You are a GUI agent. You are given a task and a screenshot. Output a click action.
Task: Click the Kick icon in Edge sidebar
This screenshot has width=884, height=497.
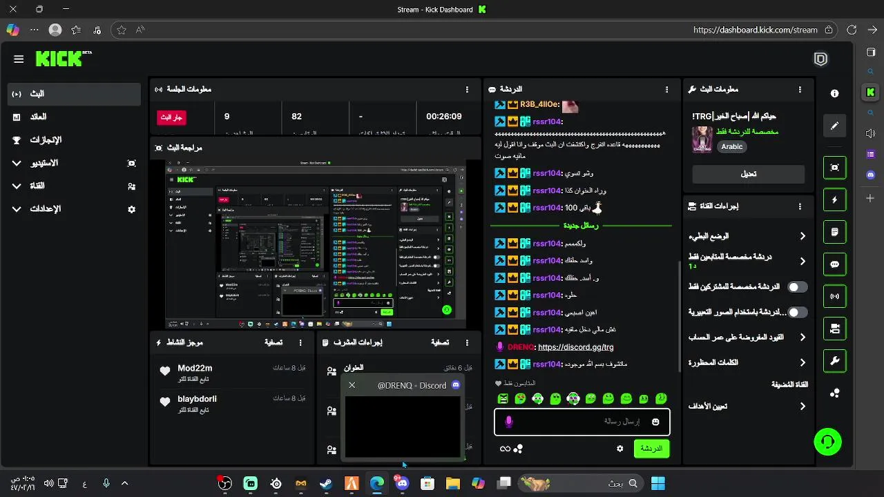[870, 92]
